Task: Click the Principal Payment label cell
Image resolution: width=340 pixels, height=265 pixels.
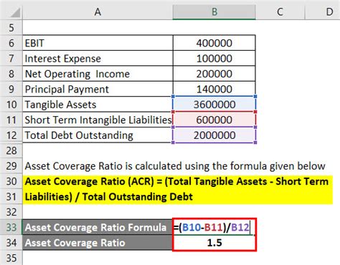Action: pyautogui.click(x=98, y=90)
